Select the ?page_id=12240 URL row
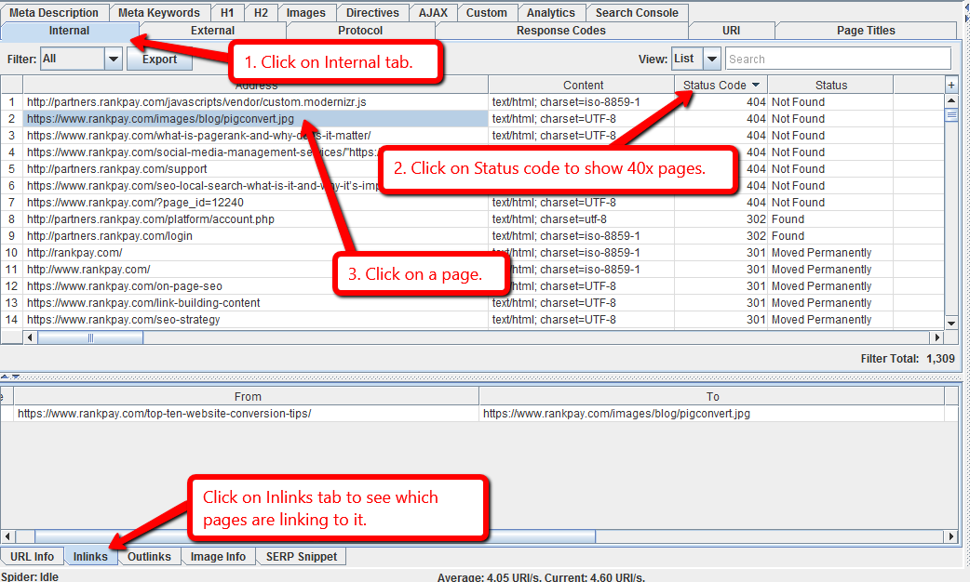 (256, 202)
